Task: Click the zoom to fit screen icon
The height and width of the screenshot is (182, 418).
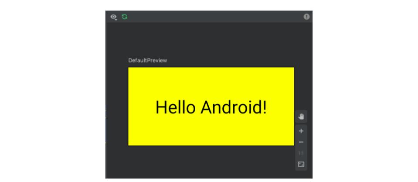Action: 301,165
